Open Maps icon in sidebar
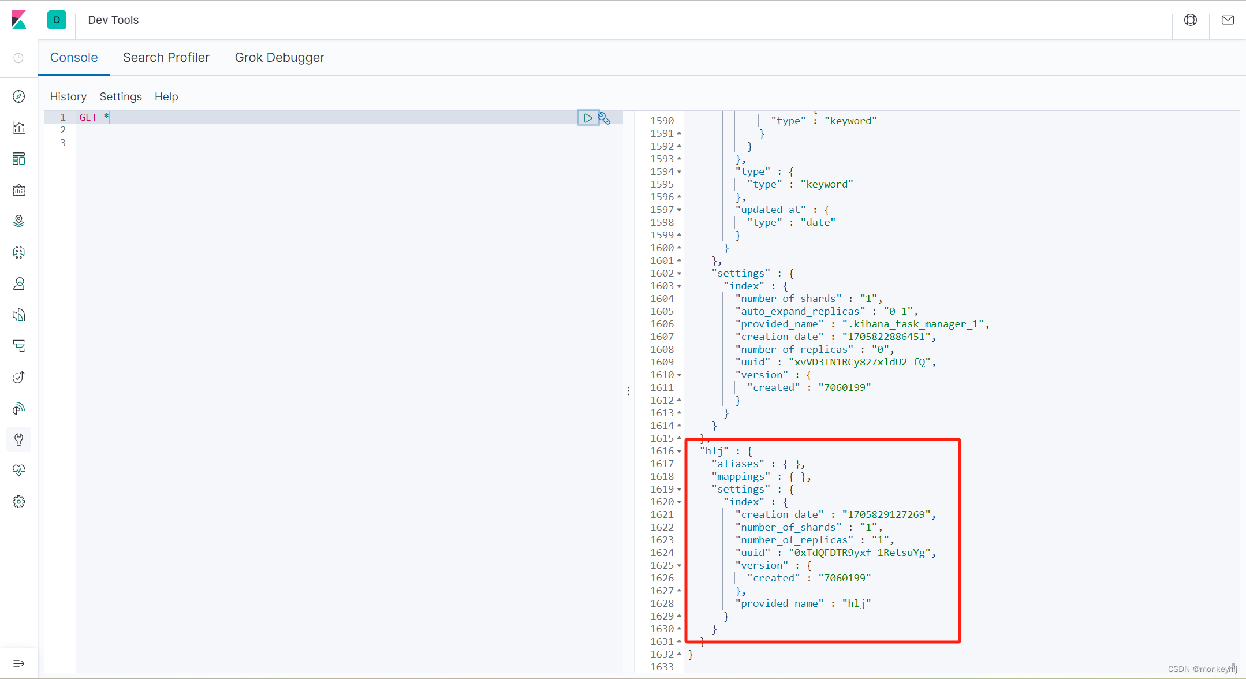This screenshot has width=1246, height=679. coord(19,221)
